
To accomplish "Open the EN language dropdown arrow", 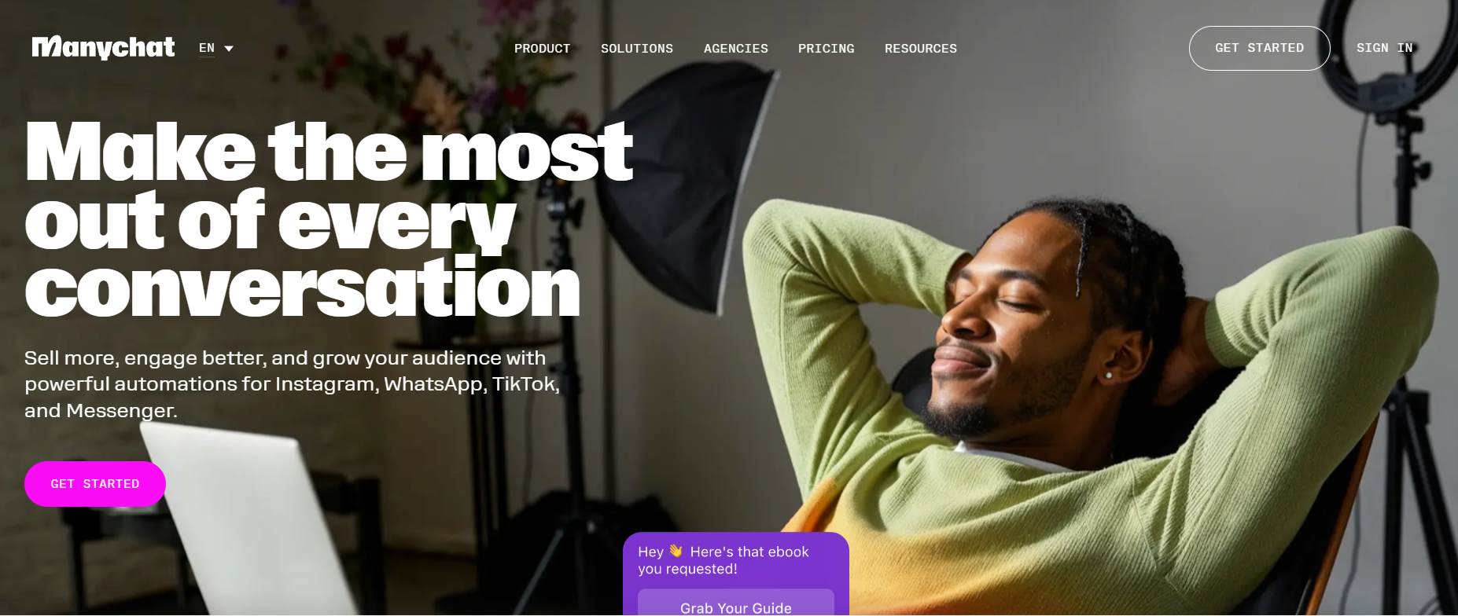I will click(x=229, y=49).
